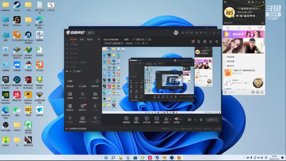Screen dimensions: 286x161
Task: Open YY apps grid tab
Action: pyautogui.click(x=260, y=28)
